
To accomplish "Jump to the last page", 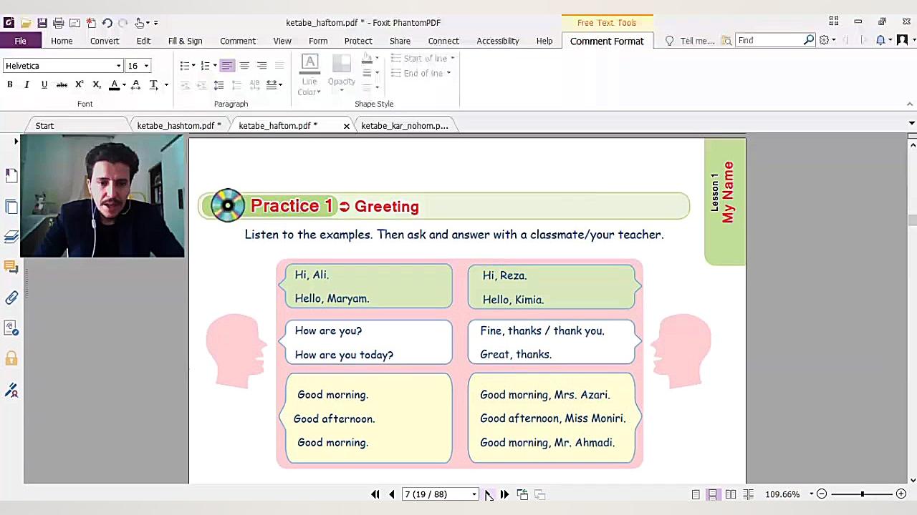I will (x=504, y=494).
